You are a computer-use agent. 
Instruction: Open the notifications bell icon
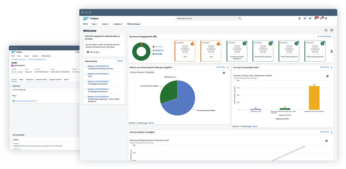coord(321,18)
